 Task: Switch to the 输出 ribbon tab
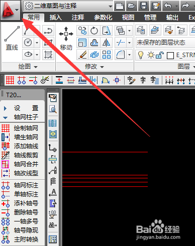point(172,18)
